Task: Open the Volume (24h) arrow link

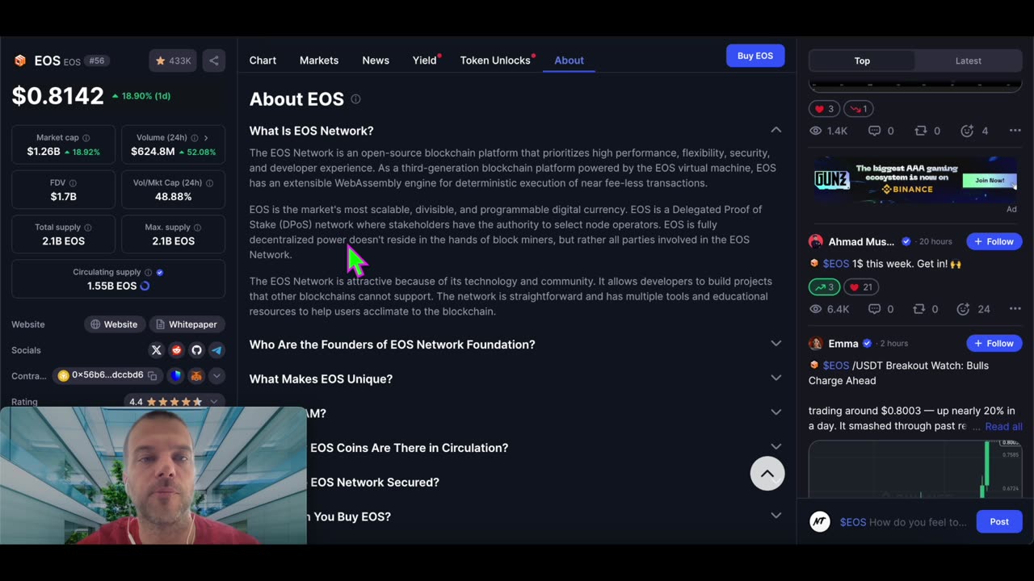Action: (206, 138)
